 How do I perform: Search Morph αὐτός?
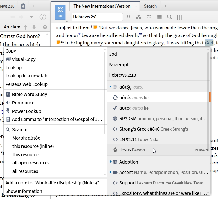[26, 138]
